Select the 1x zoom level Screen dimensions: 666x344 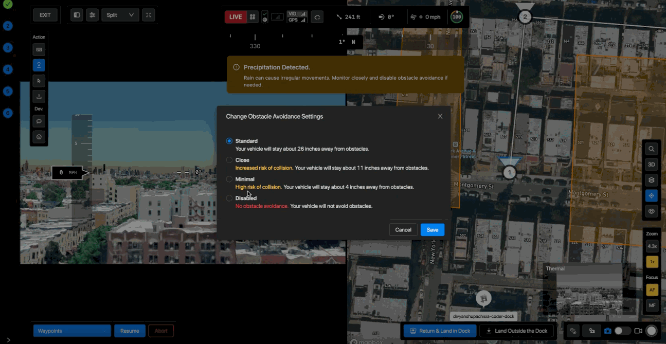pyautogui.click(x=652, y=262)
